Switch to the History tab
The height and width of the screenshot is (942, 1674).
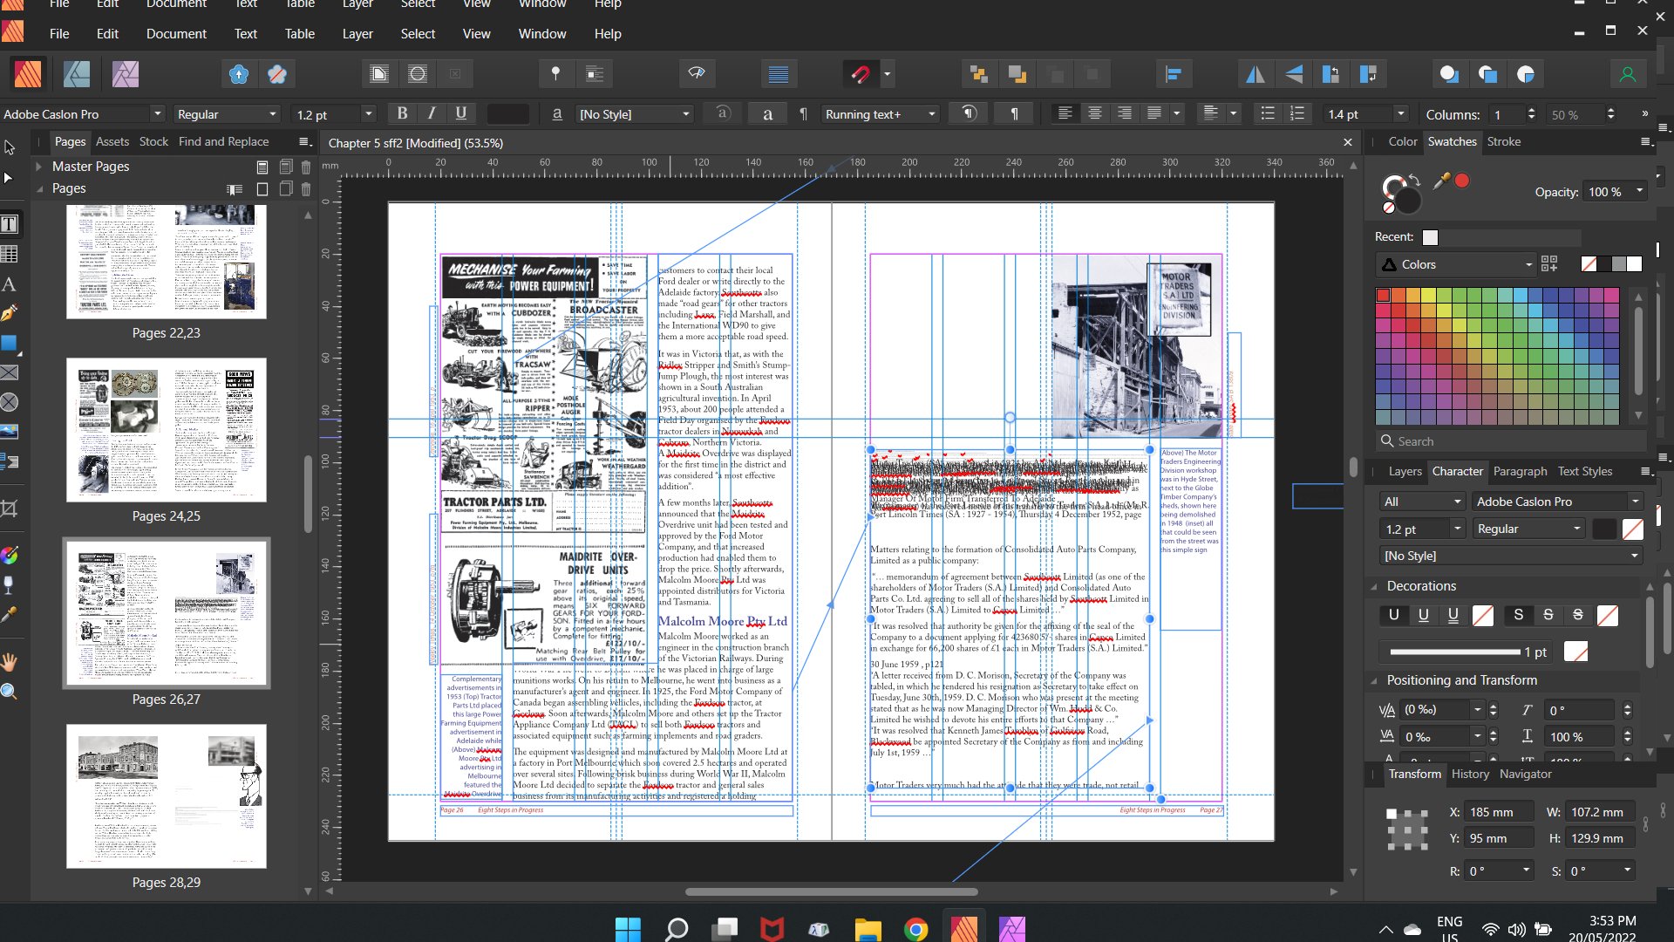point(1470,774)
